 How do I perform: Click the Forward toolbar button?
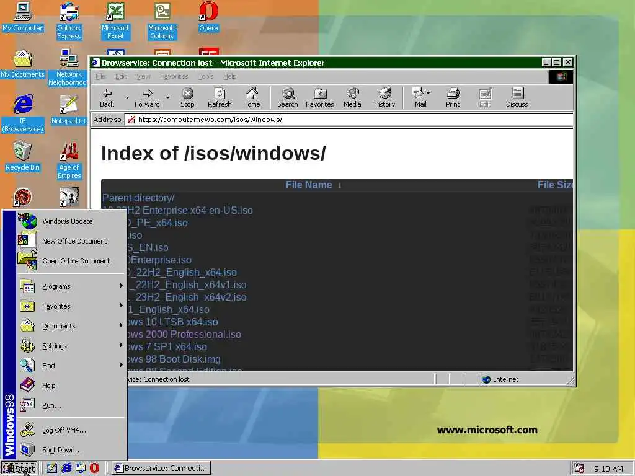pyautogui.click(x=147, y=98)
